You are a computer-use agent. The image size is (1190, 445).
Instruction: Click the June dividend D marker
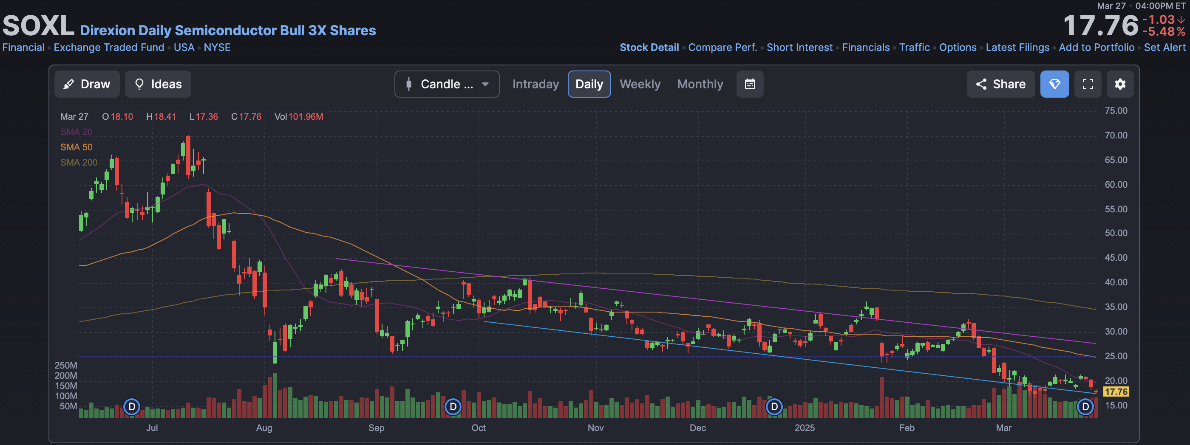[x=132, y=407]
